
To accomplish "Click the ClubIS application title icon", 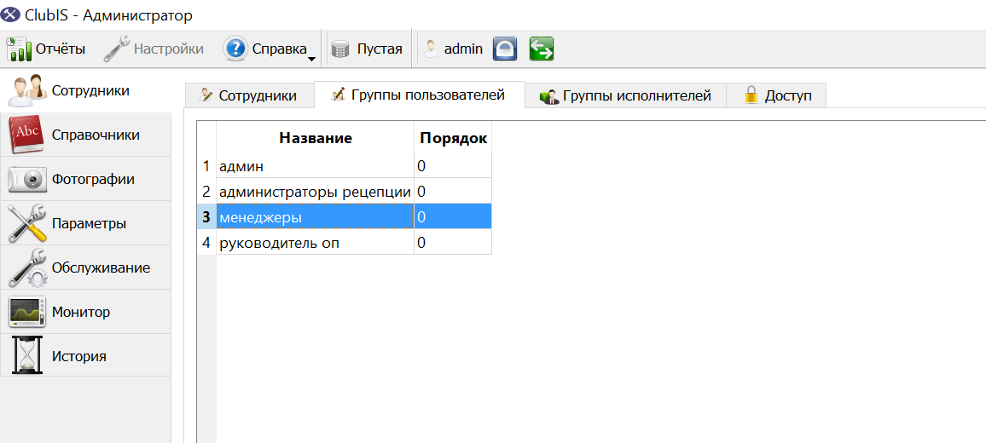I will coord(11,15).
